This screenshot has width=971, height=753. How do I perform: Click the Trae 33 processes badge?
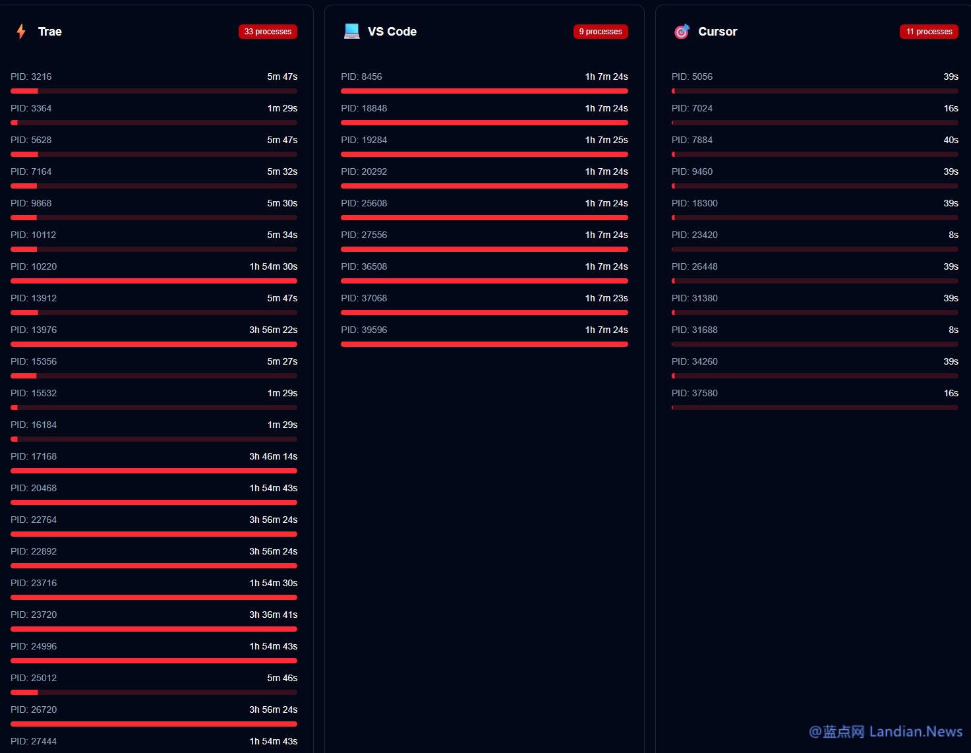pos(268,32)
